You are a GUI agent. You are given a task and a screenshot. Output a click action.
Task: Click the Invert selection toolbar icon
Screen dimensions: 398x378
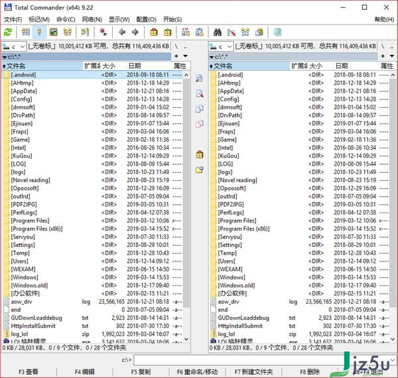86,32
